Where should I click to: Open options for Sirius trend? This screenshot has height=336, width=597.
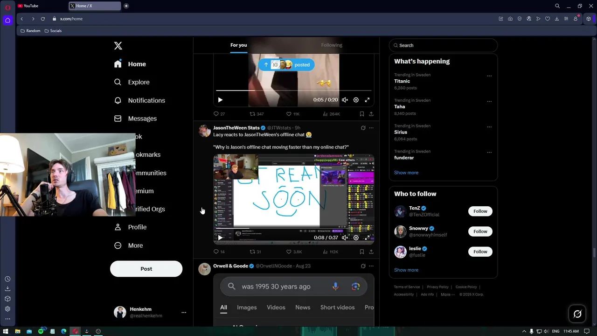pos(489,127)
